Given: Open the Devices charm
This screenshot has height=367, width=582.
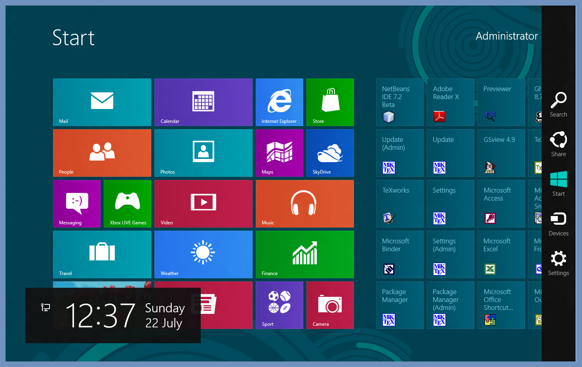Looking at the screenshot, I should tap(559, 224).
